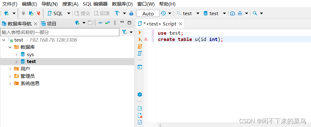This screenshot has width=311, height=127.
Task: Maximize the navigator panel
Action: pos(129,22)
